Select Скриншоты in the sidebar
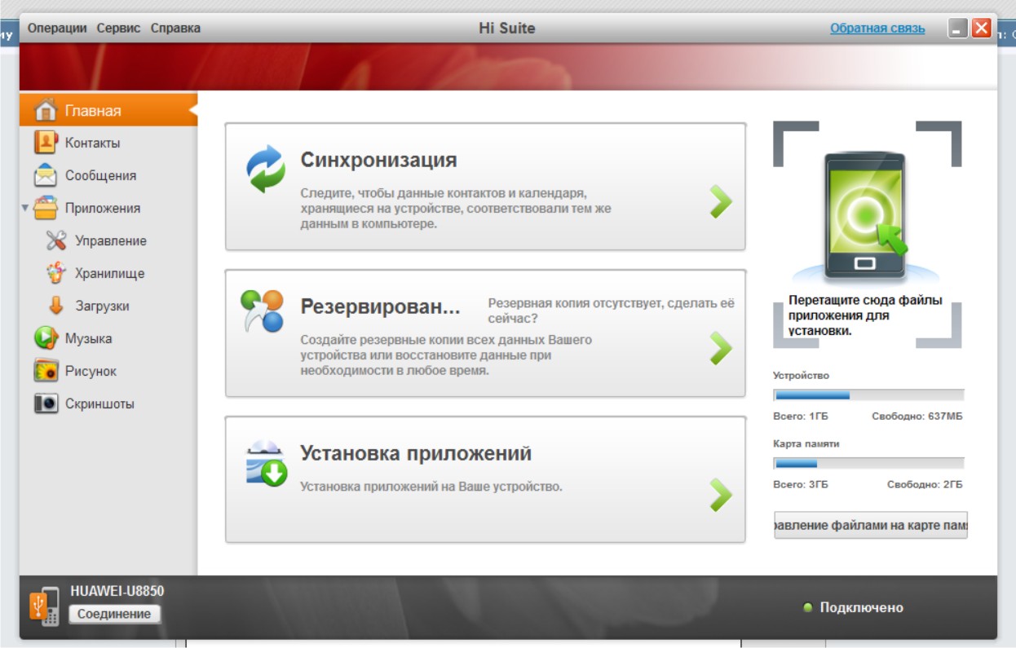1016x648 pixels. [108, 403]
